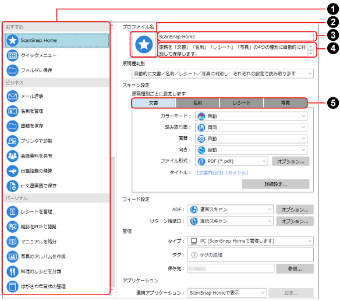Select the 料理のレシピを分類 fork-knife icon
This screenshot has width=340, height=301.
(12, 271)
